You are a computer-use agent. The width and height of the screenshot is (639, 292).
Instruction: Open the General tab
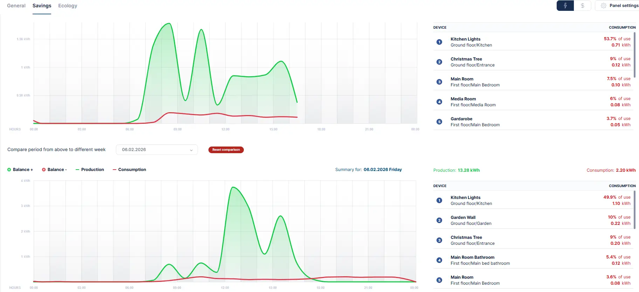[16, 6]
